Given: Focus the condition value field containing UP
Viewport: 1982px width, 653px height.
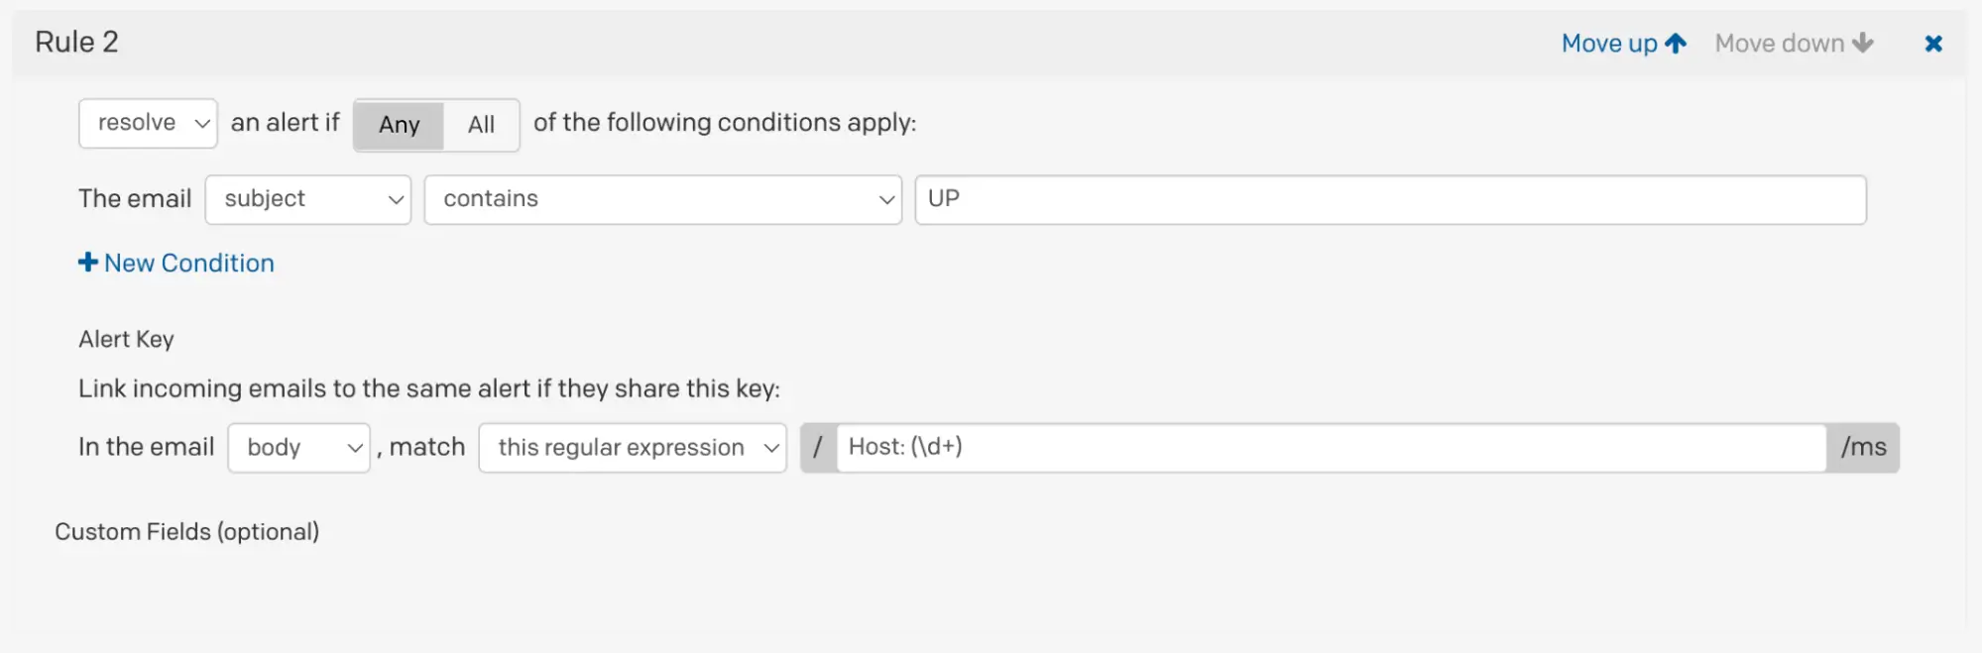Looking at the screenshot, I should (1390, 199).
